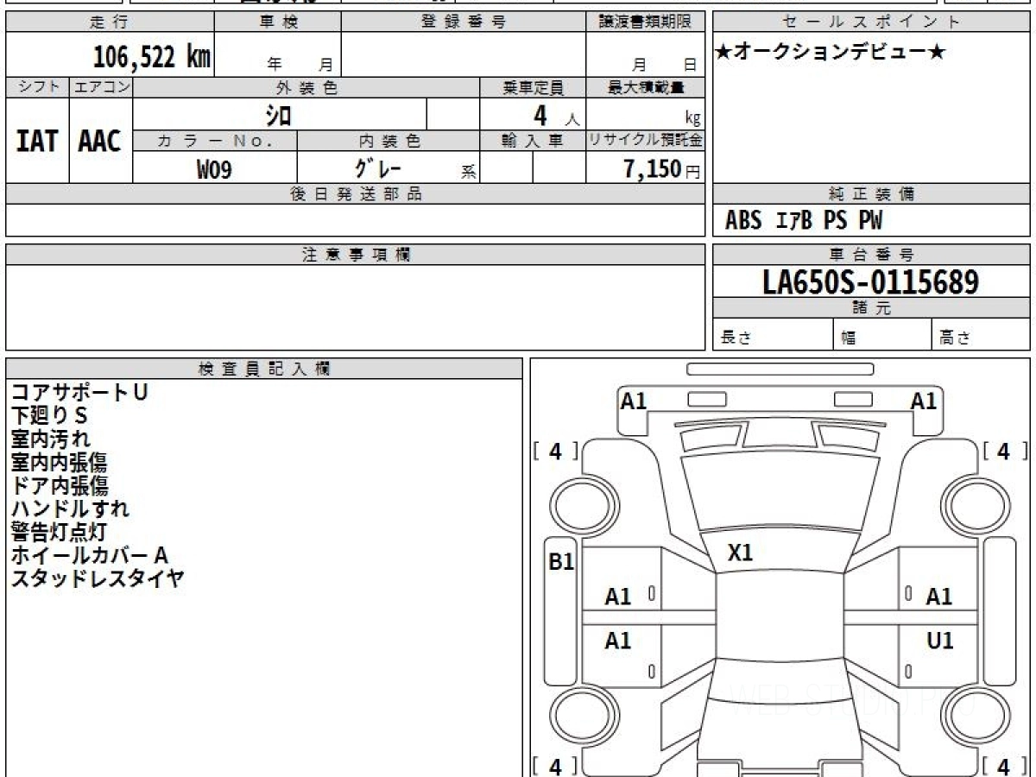Select the 最大積載量 header
This screenshot has height=777, width=1036.
[646, 87]
